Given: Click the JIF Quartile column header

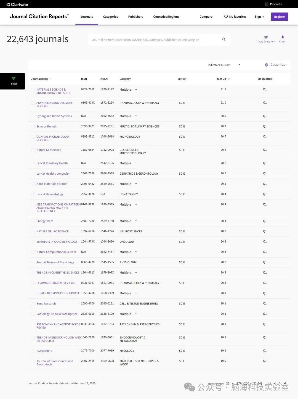Looking at the screenshot, I should pyautogui.click(x=265, y=79).
